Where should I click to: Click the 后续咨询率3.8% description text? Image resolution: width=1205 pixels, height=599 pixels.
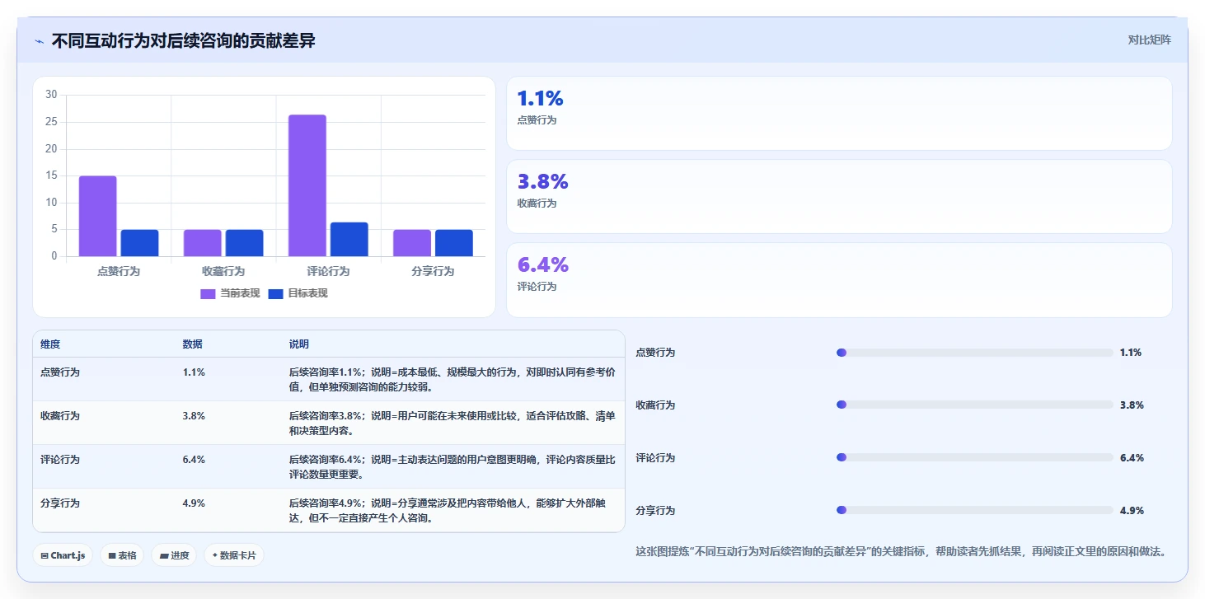452,424
